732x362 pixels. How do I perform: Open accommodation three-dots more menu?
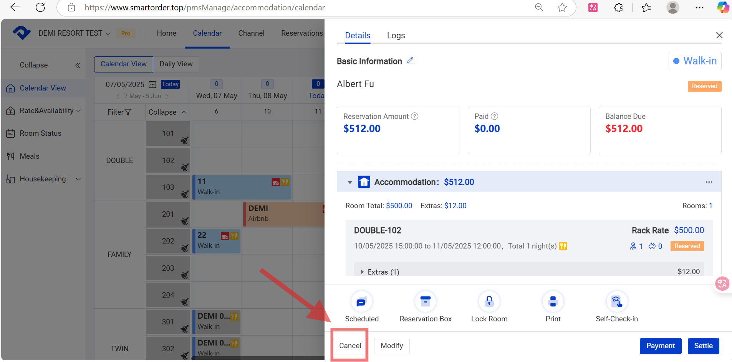pyautogui.click(x=709, y=182)
